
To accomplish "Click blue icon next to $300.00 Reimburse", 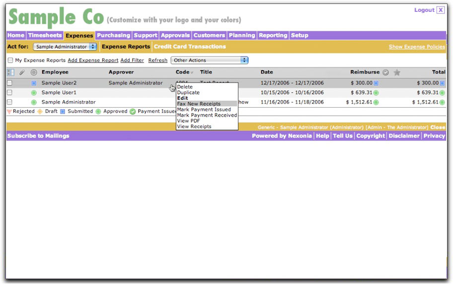I will point(376,83).
